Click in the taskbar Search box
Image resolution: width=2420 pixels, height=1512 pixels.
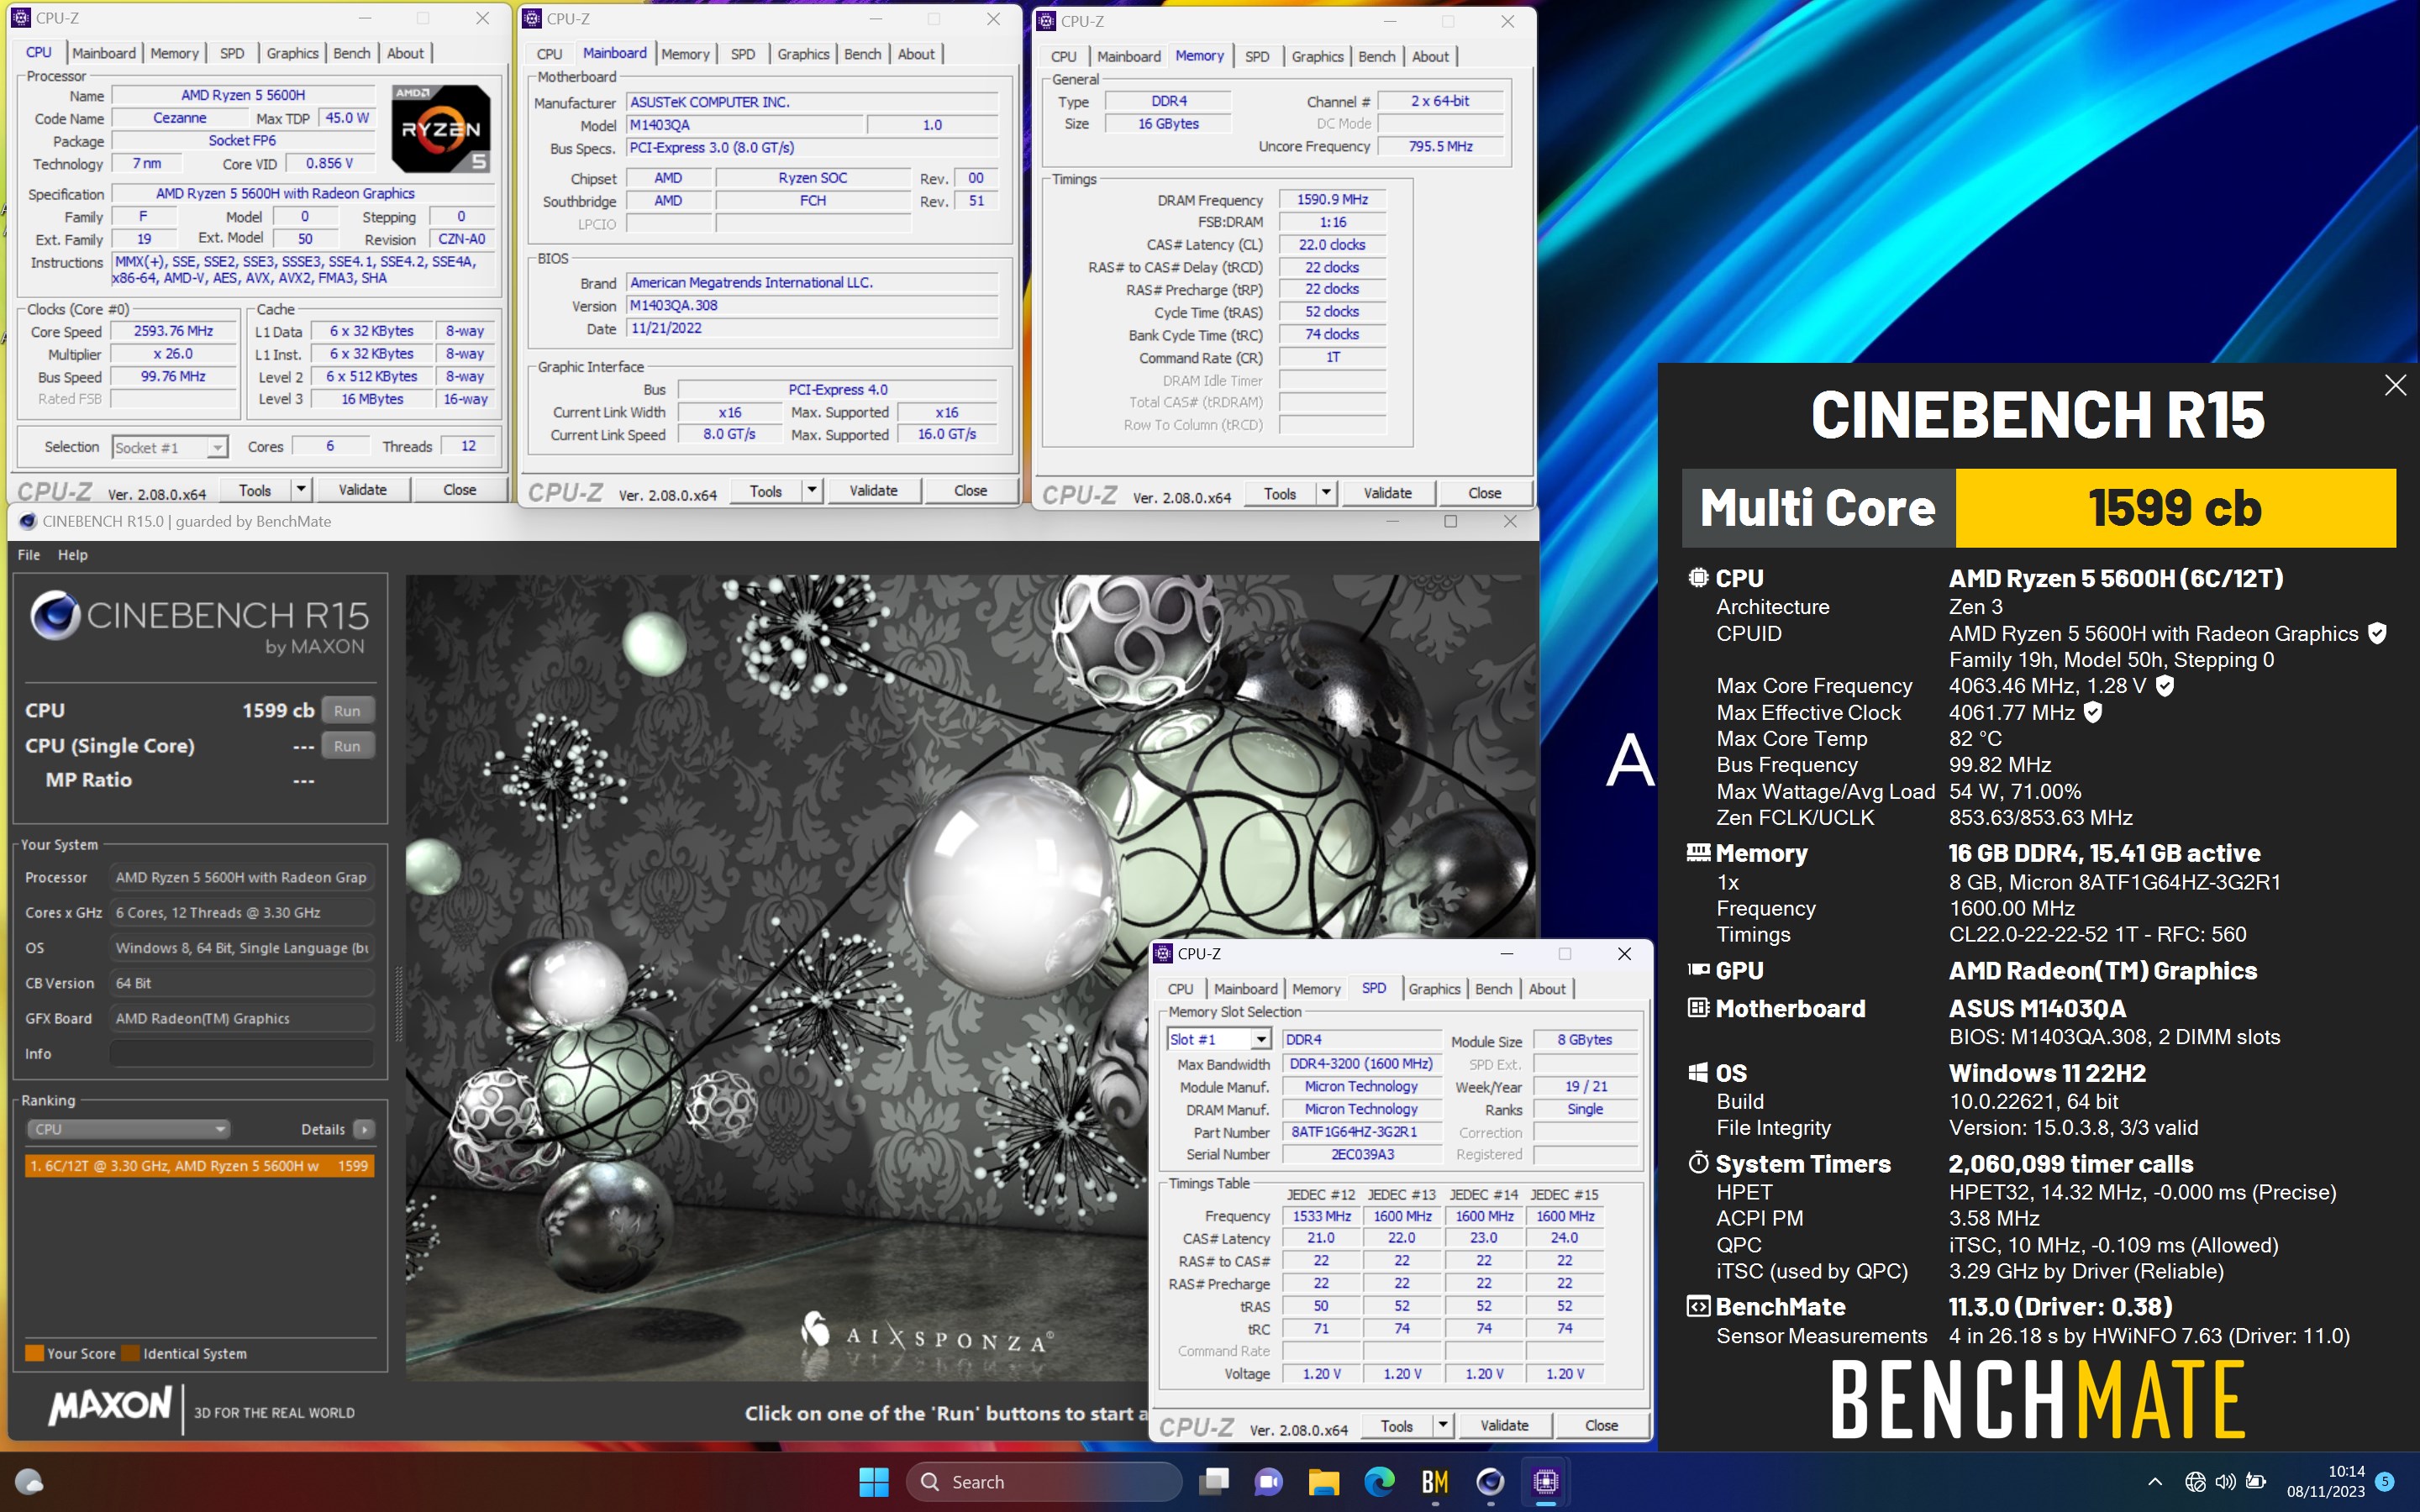tap(1043, 1481)
